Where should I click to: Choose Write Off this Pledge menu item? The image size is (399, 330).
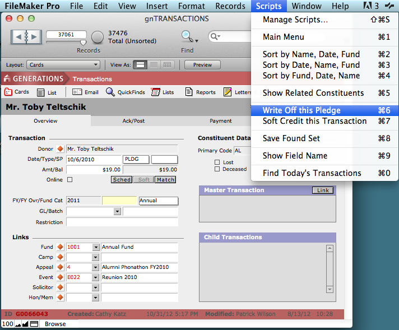point(301,110)
